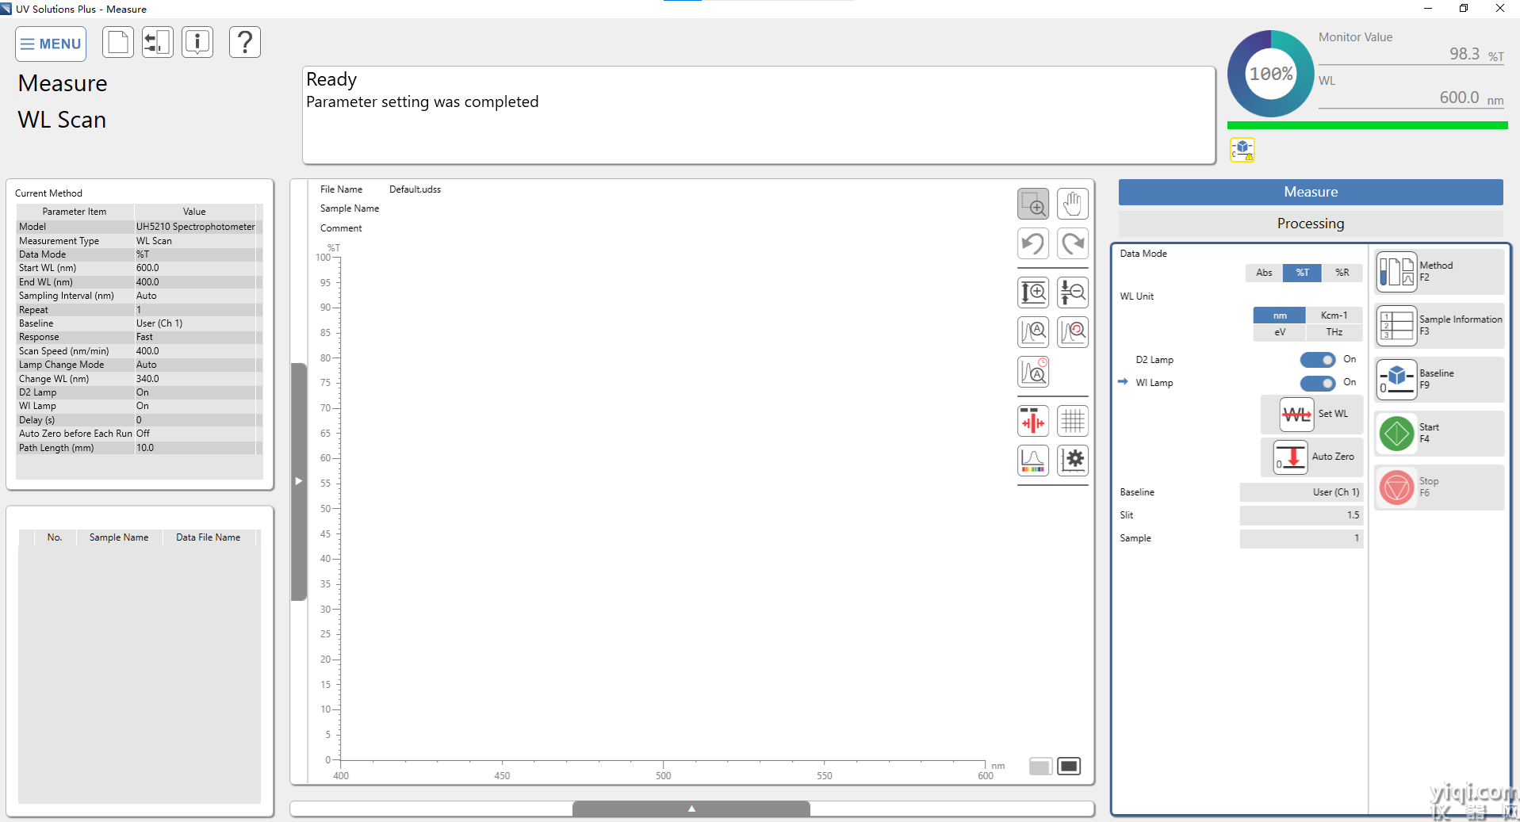This screenshot has width=1520, height=822.
Task: Toggle graph grid lines icon
Action: (1073, 421)
